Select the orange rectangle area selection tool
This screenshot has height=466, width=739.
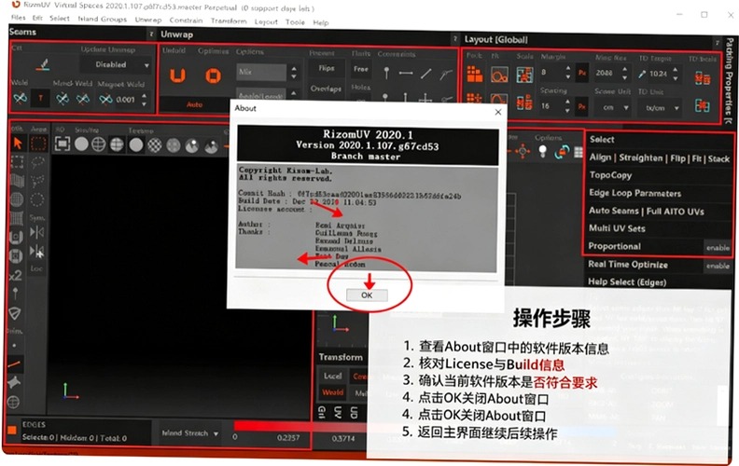tap(38, 144)
